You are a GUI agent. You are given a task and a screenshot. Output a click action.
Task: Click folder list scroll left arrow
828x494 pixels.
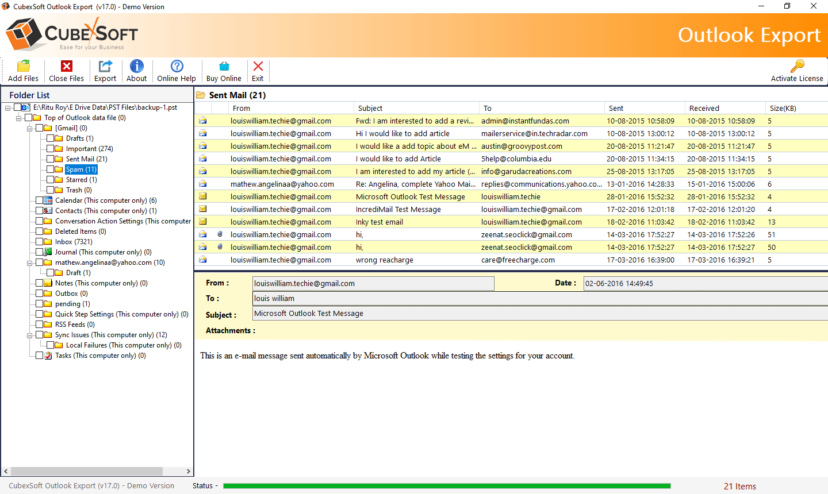(x=6, y=471)
